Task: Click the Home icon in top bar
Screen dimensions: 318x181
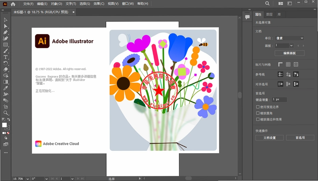Action: 13,4
